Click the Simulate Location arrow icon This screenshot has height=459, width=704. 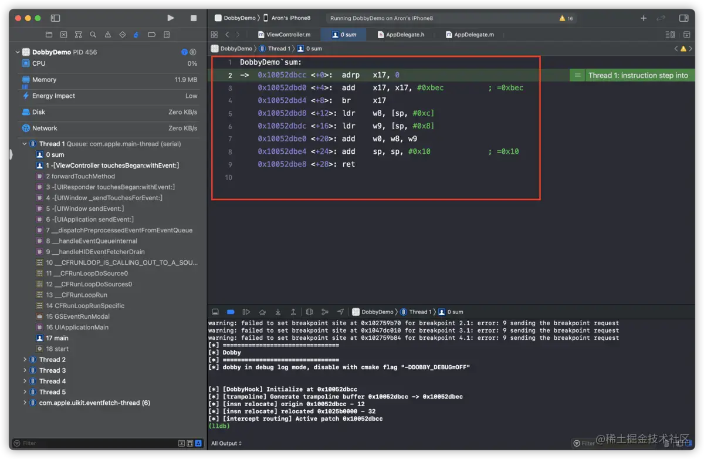point(340,312)
